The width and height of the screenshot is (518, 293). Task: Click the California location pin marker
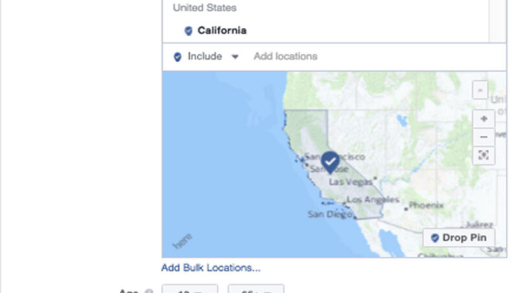point(331,162)
